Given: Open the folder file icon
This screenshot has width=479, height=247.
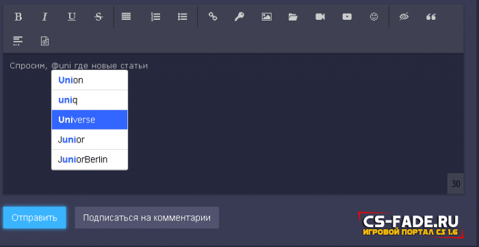Looking at the screenshot, I should click(x=294, y=17).
